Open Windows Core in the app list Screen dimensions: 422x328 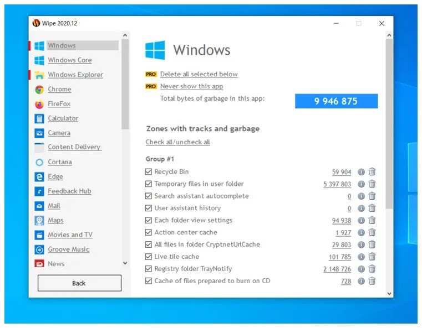point(70,60)
